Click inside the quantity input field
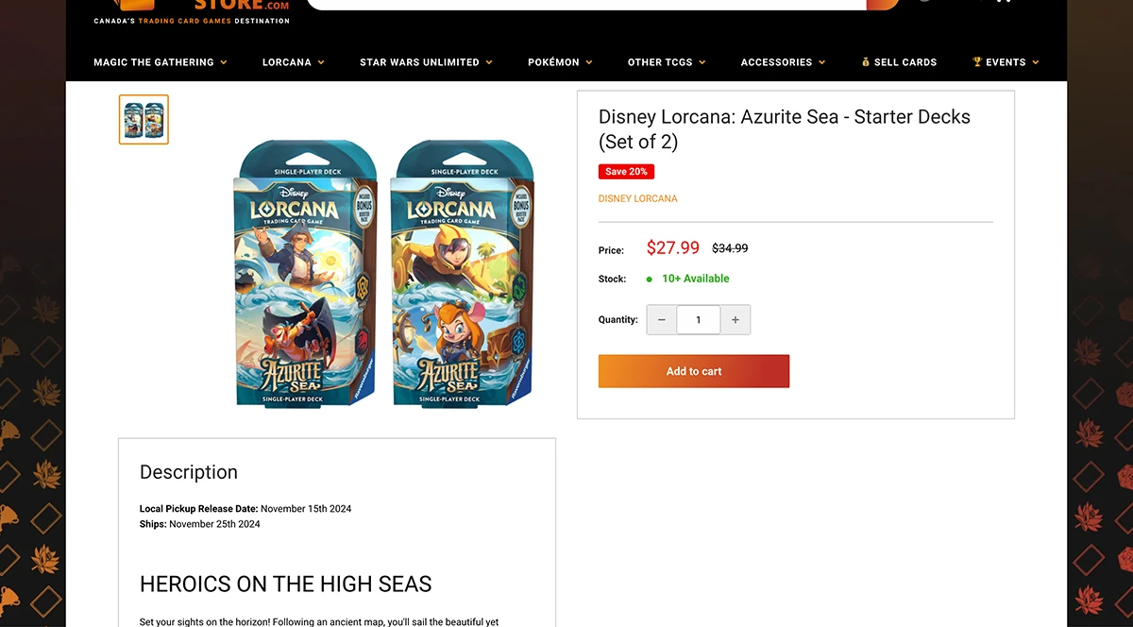 pyautogui.click(x=698, y=319)
